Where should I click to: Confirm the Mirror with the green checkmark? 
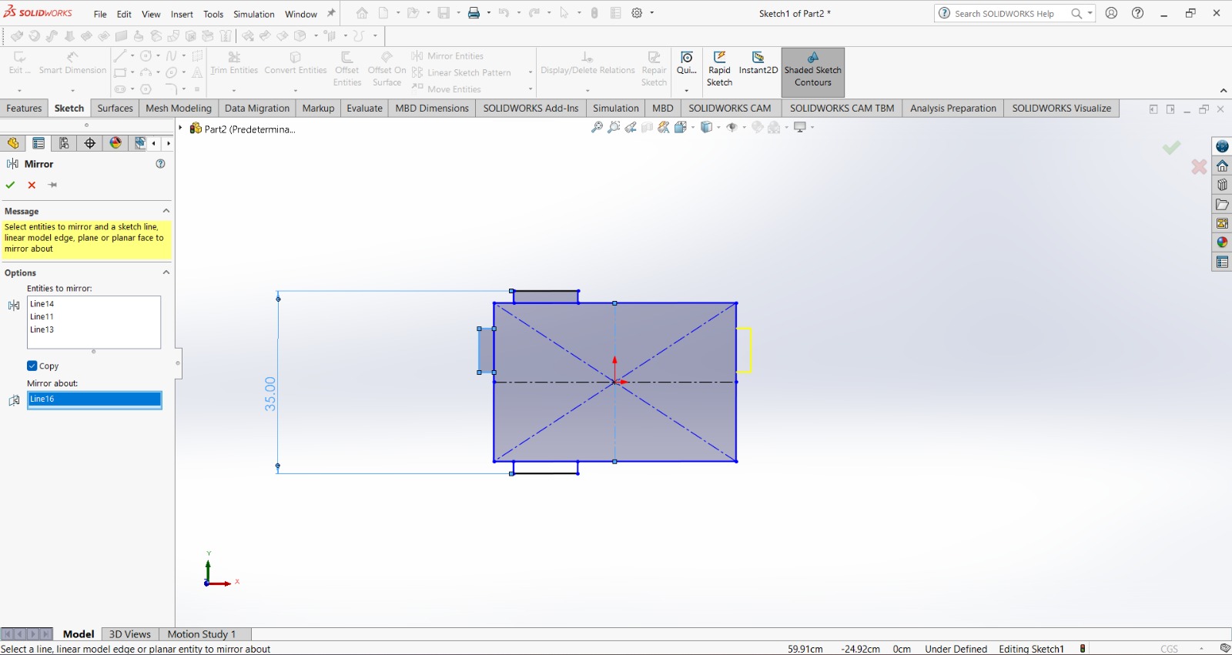pyautogui.click(x=10, y=185)
